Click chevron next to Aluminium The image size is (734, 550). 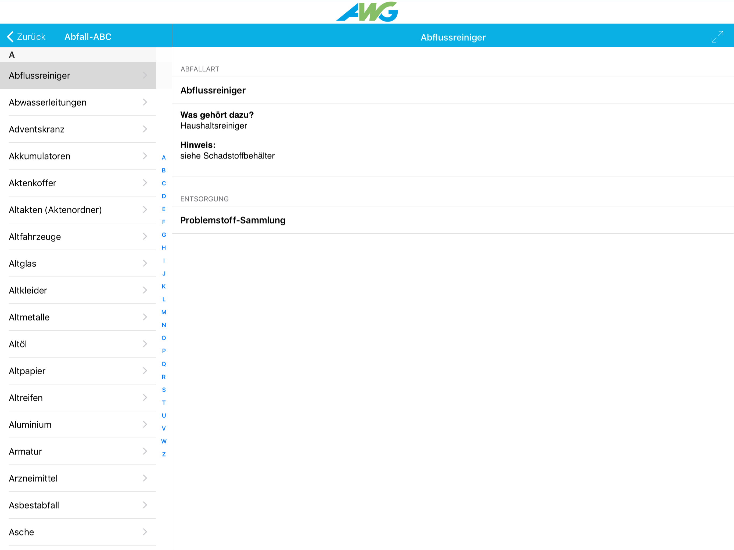pyautogui.click(x=145, y=425)
